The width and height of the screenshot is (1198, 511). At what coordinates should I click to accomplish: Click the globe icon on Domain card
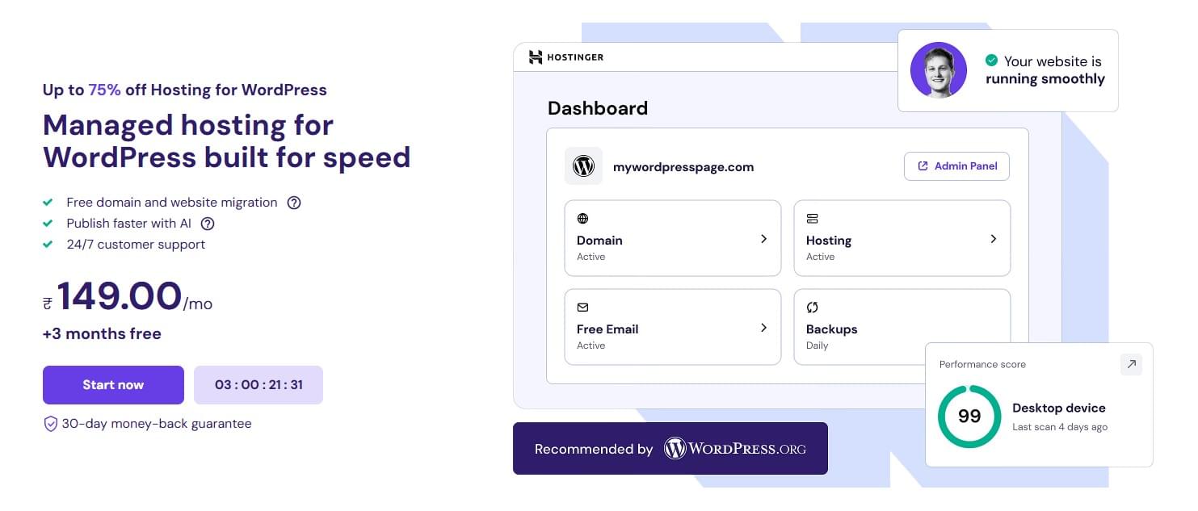(582, 218)
